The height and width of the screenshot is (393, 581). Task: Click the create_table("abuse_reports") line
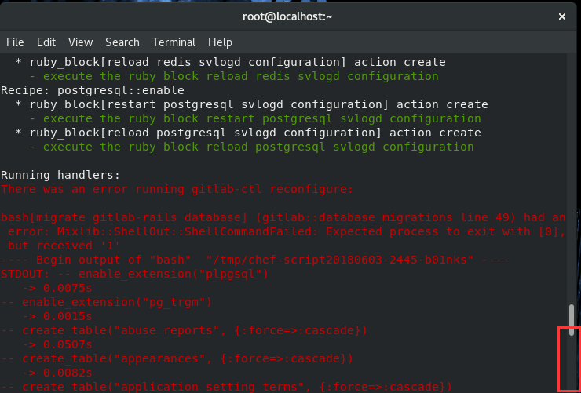coord(185,330)
